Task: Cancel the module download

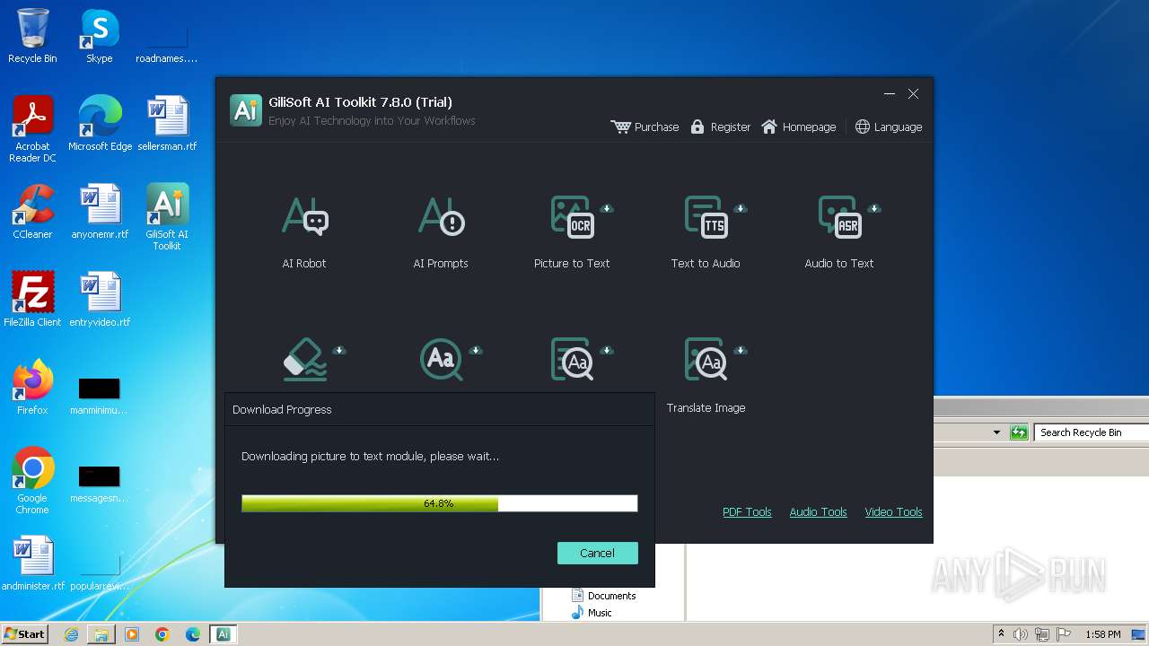Action: point(597,553)
